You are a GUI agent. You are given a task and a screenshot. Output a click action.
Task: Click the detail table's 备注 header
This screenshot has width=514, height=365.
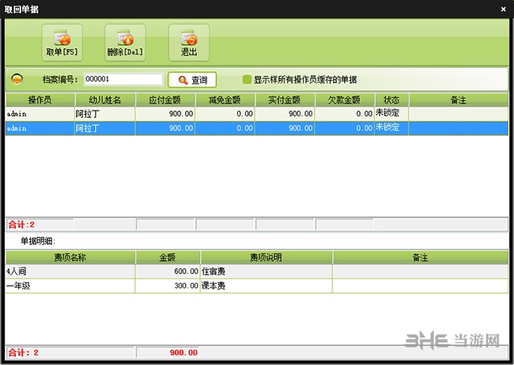tap(420, 258)
